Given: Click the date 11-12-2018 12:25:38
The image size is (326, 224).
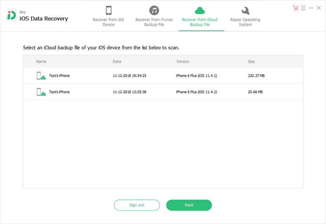Looking at the screenshot, I should [130, 92].
